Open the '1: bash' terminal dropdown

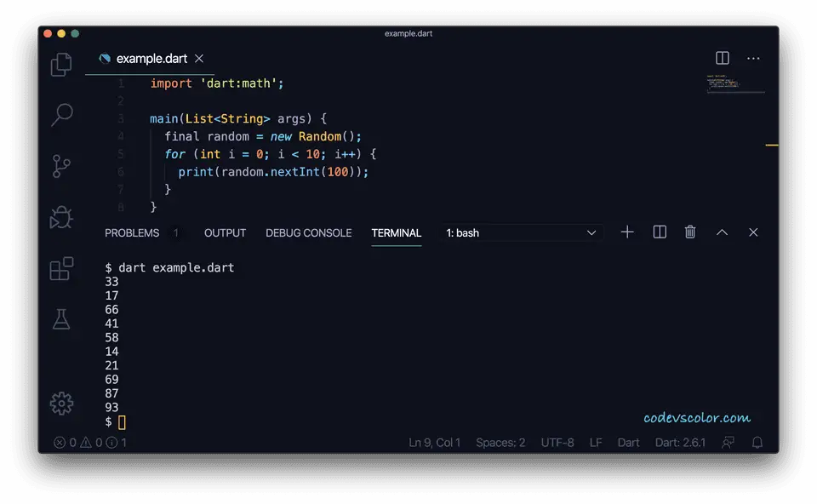[521, 233]
